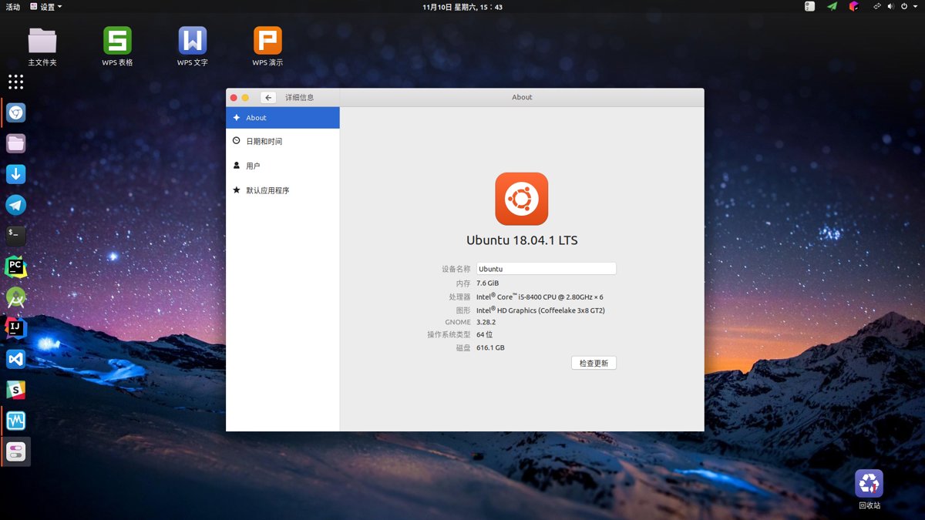Open the System Monitor dock icon
This screenshot has width=925, height=520.
(x=16, y=421)
